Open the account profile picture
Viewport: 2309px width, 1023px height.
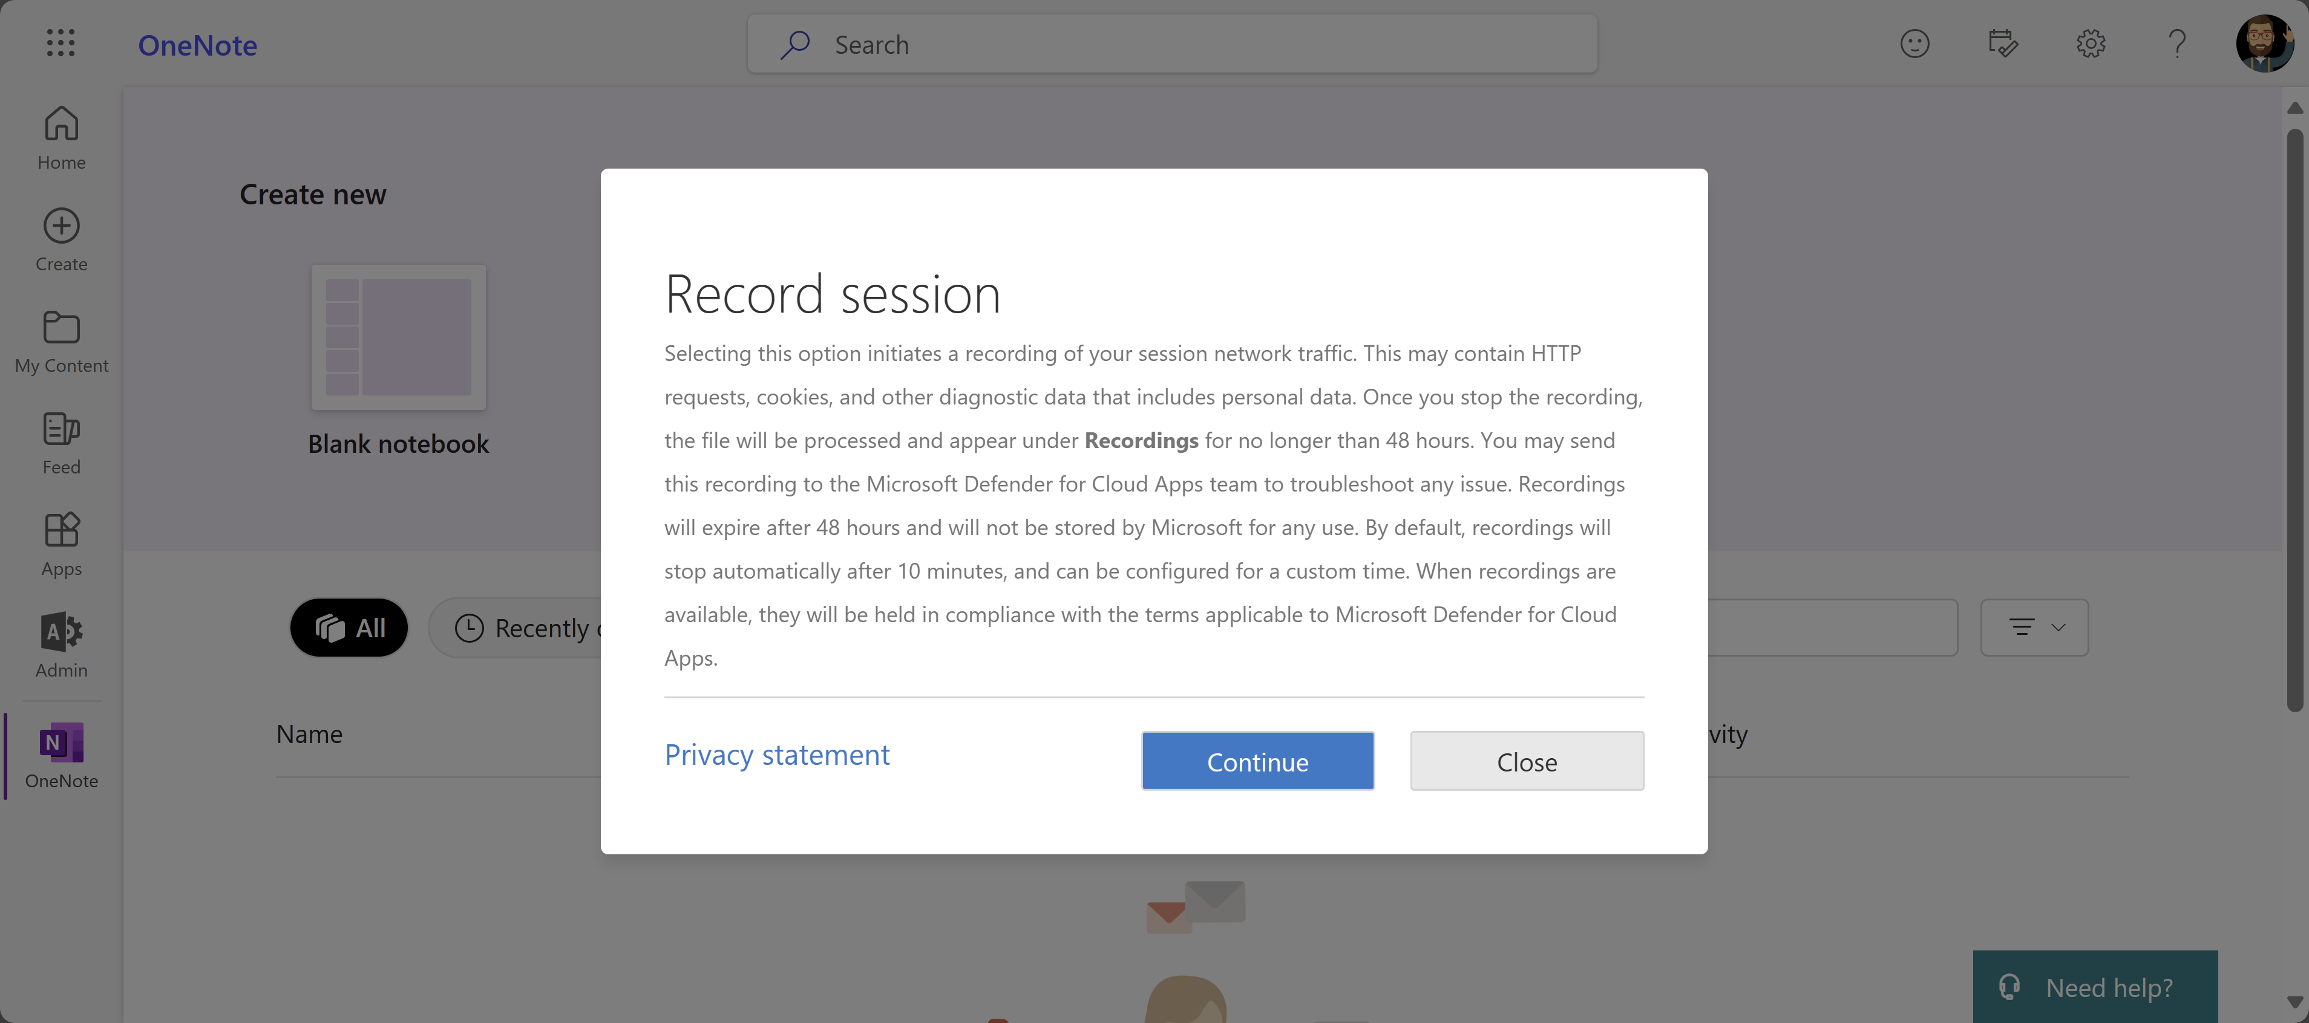[x=2265, y=43]
